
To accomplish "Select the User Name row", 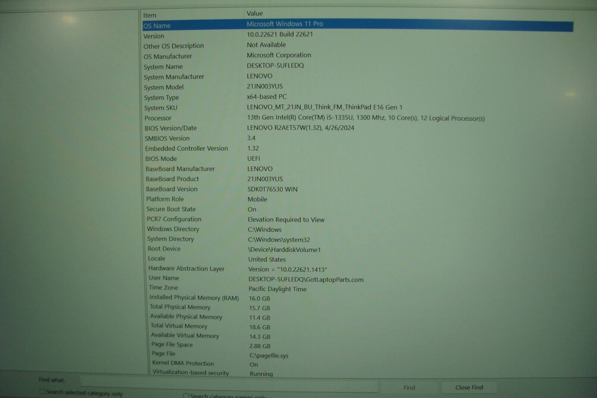I will (x=357, y=279).
